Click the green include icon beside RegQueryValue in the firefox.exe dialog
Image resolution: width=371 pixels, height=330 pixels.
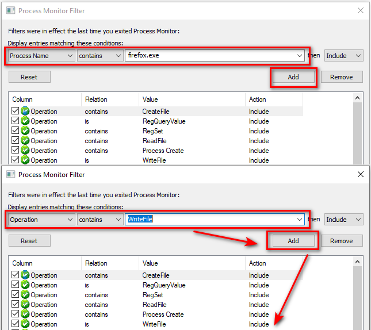[25, 121]
